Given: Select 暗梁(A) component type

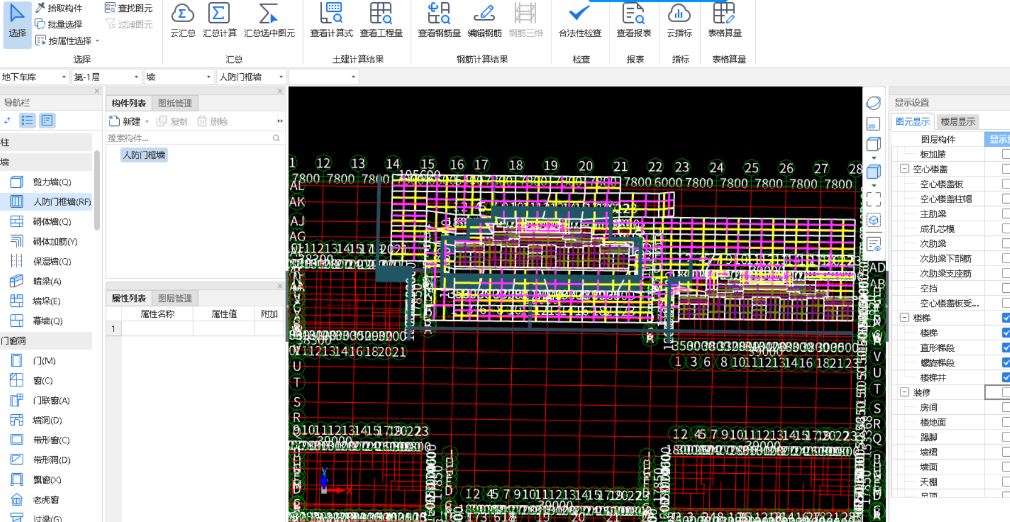Looking at the screenshot, I should 47,281.
